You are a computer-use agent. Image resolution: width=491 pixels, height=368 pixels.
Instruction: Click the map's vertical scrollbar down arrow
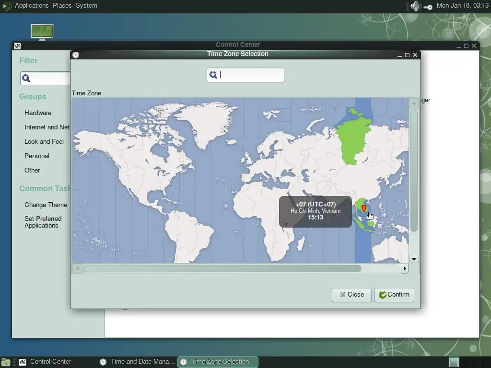[414, 259]
